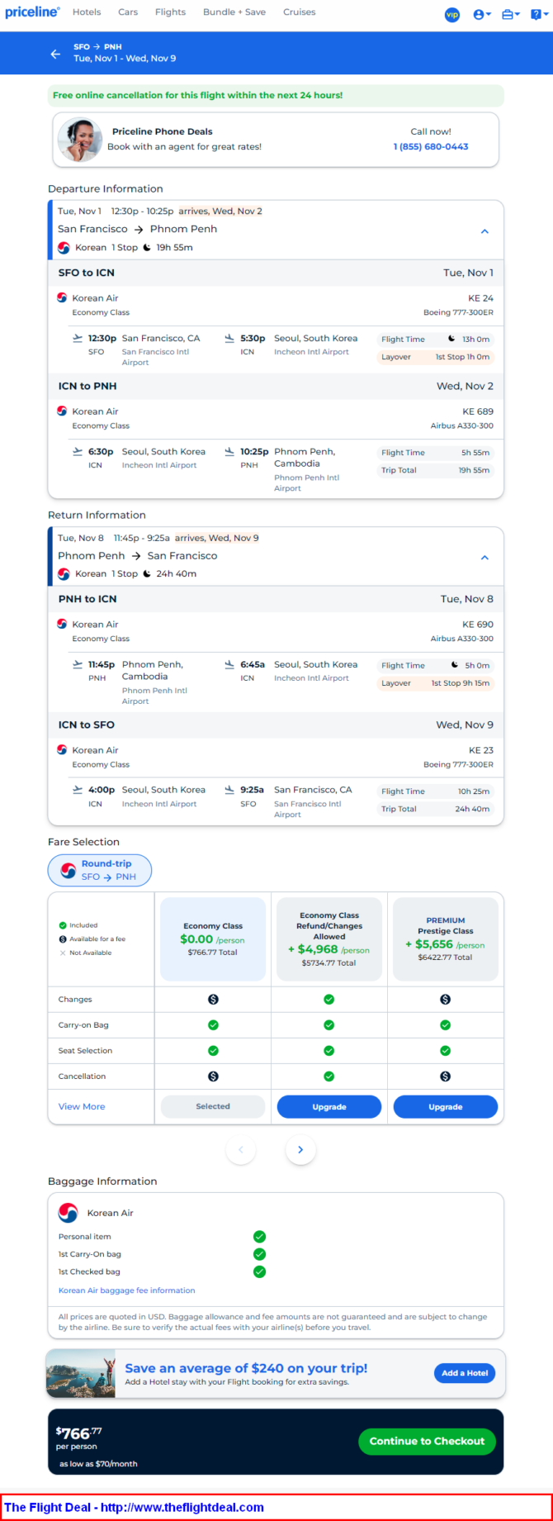Click the Personal item green check
Image resolution: width=553 pixels, height=1521 pixels.
click(259, 1237)
